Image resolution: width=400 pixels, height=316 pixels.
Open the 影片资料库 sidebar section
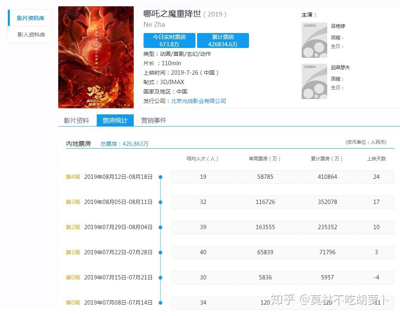coord(30,18)
